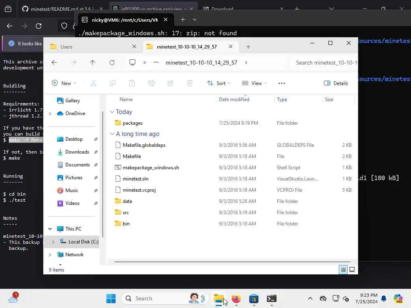
Task: Go forward using Explorer forward arrow
Action: (73, 63)
